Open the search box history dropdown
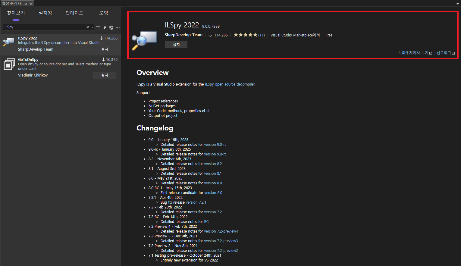The width and height of the screenshot is (461, 266). click(x=92, y=27)
